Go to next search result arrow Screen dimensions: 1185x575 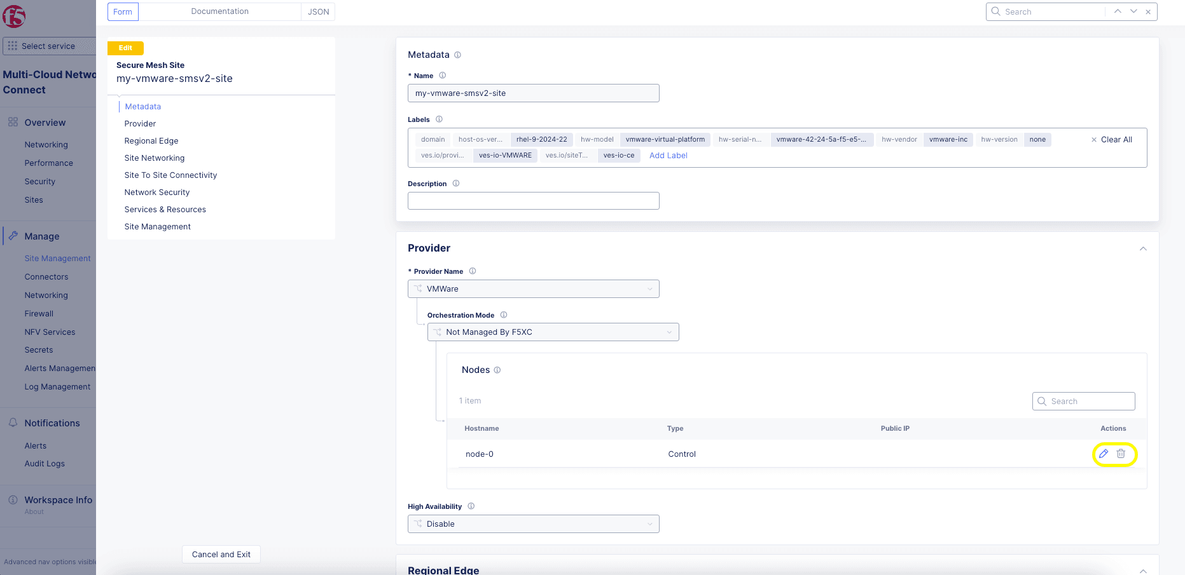pos(1133,11)
